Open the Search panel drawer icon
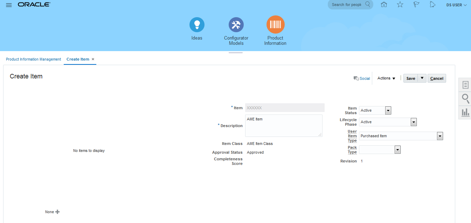This screenshot has width=471, height=223. click(x=465, y=99)
